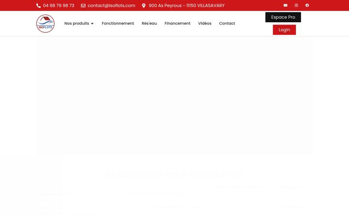Image resolution: width=349 pixels, height=218 pixels.
Task: Open the Instagram social icon
Action: pos(296,5)
